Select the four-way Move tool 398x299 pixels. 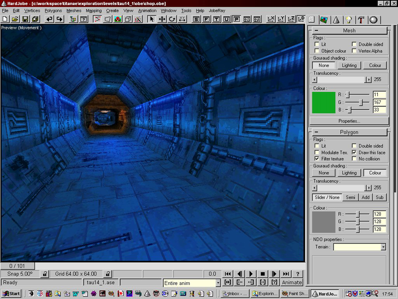[x=162, y=19]
